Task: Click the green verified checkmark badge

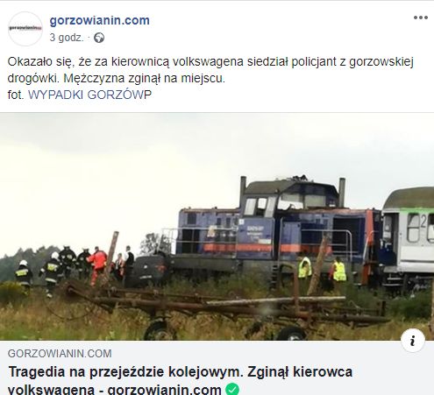Action: [232, 390]
